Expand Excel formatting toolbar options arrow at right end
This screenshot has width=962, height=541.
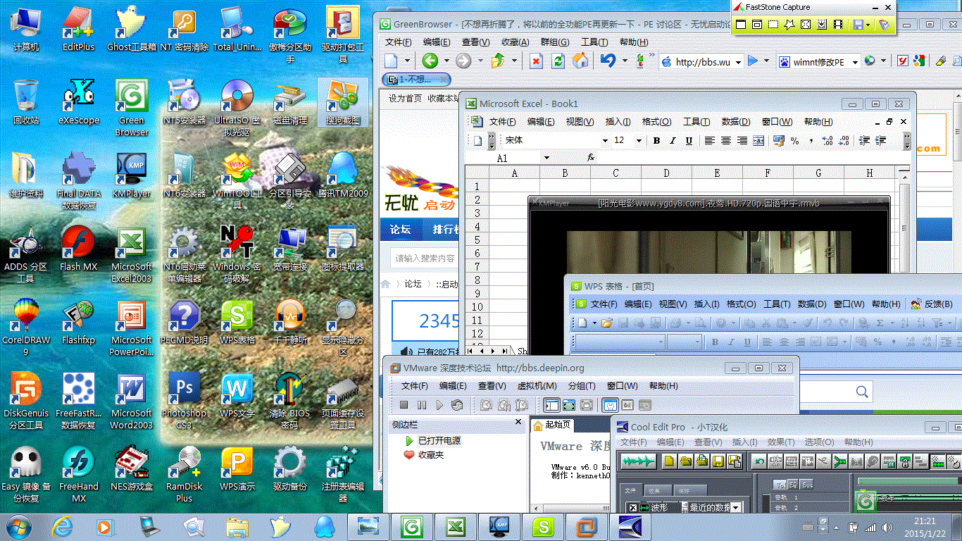coord(907,141)
